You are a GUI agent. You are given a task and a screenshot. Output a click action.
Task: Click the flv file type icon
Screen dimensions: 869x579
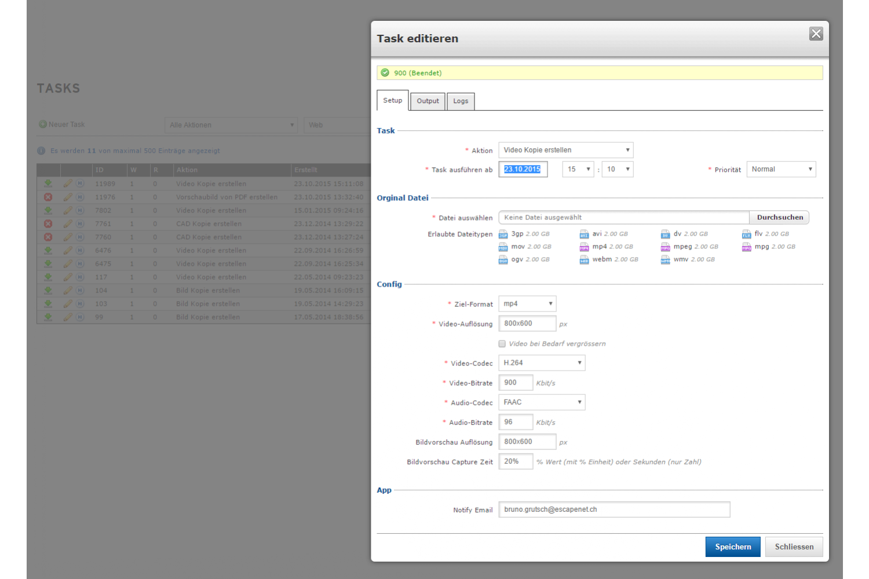pyautogui.click(x=746, y=234)
